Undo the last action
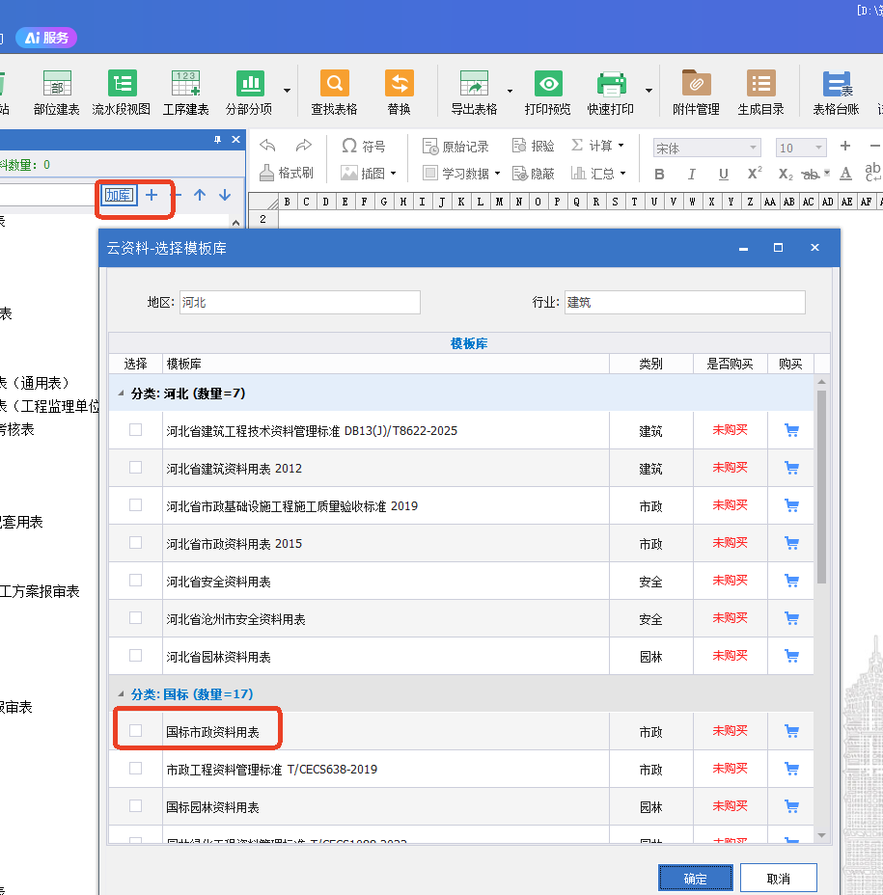883x895 pixels. point(267,146)
